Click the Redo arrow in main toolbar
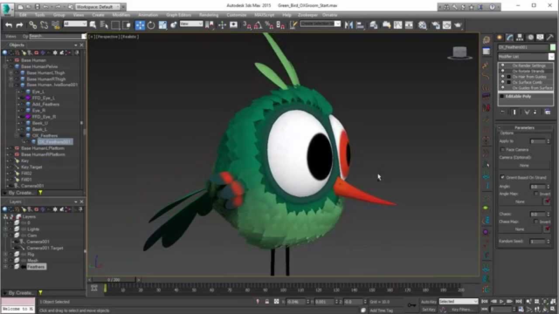 pyautogui.click(x=20, y=25)
